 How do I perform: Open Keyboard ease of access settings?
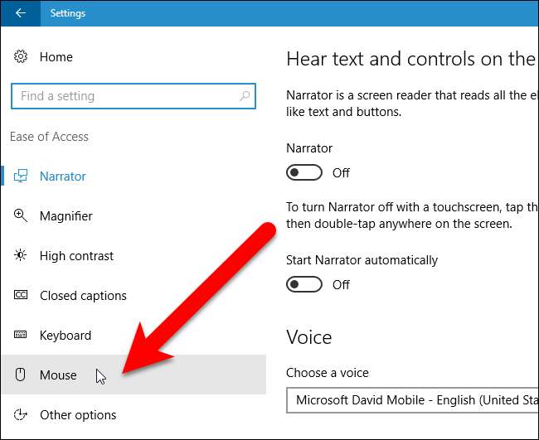coord(66,336)
